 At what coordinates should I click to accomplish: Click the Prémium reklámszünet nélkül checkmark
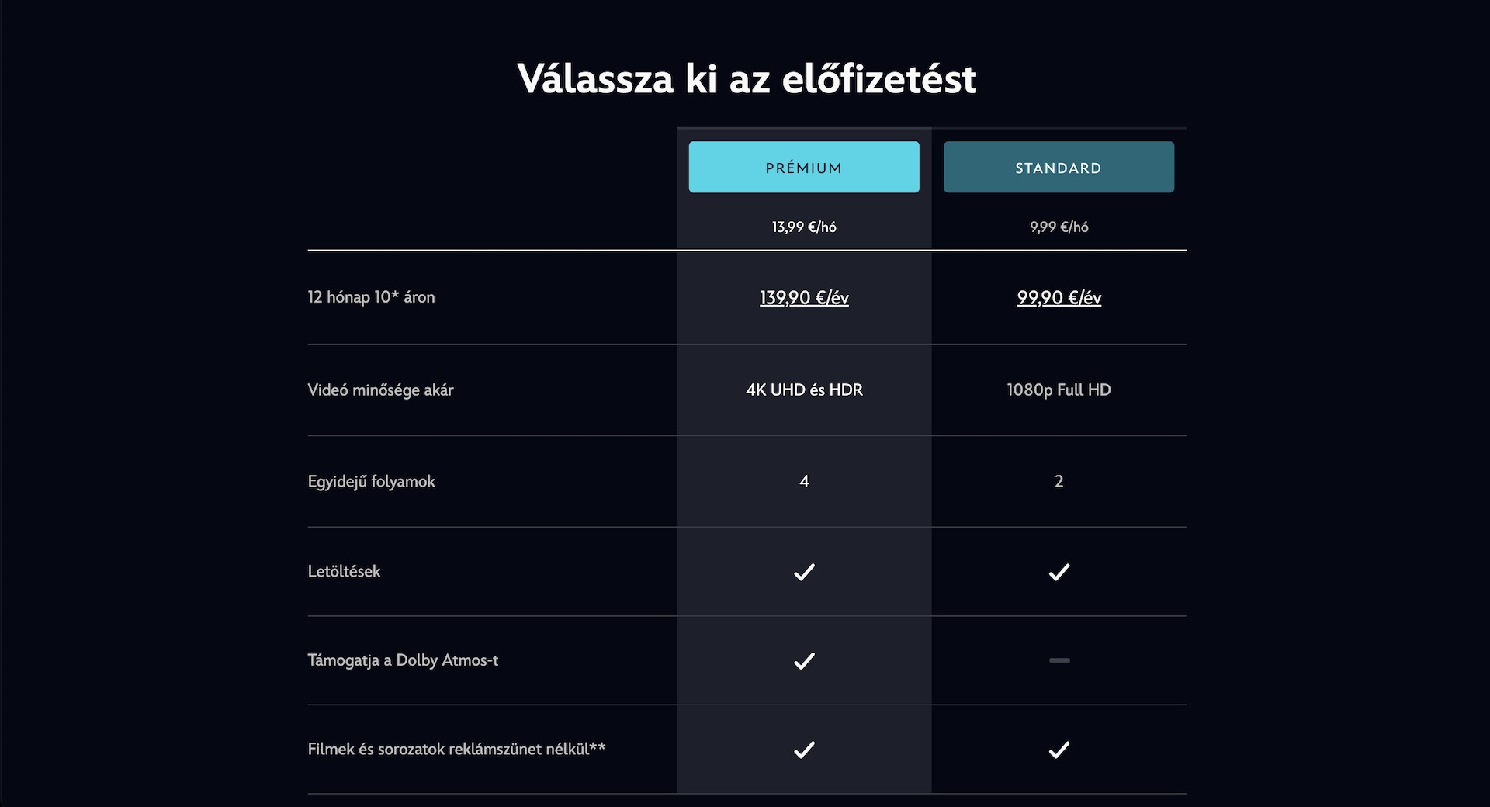(804, 750)
